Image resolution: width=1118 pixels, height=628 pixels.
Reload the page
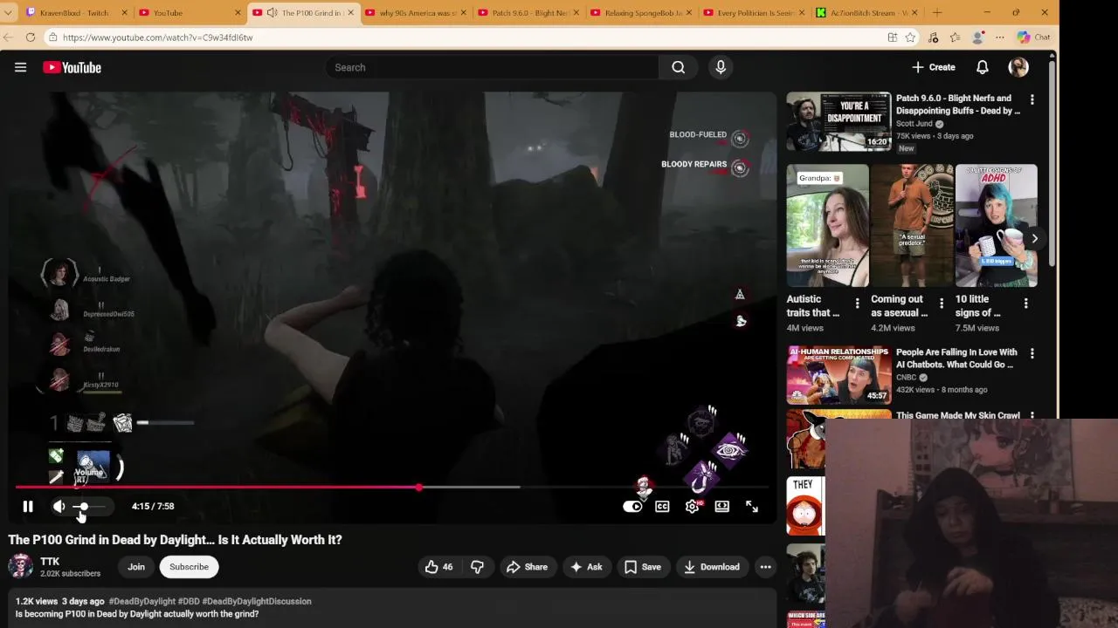click(x=30, y=38)
